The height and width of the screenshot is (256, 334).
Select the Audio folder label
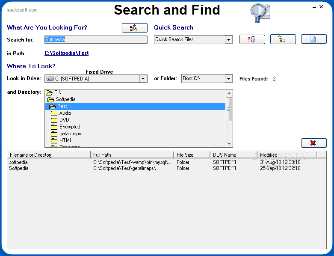click(65, 113)
